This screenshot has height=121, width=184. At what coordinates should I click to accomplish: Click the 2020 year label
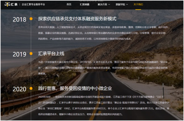[x=20, y=89]
